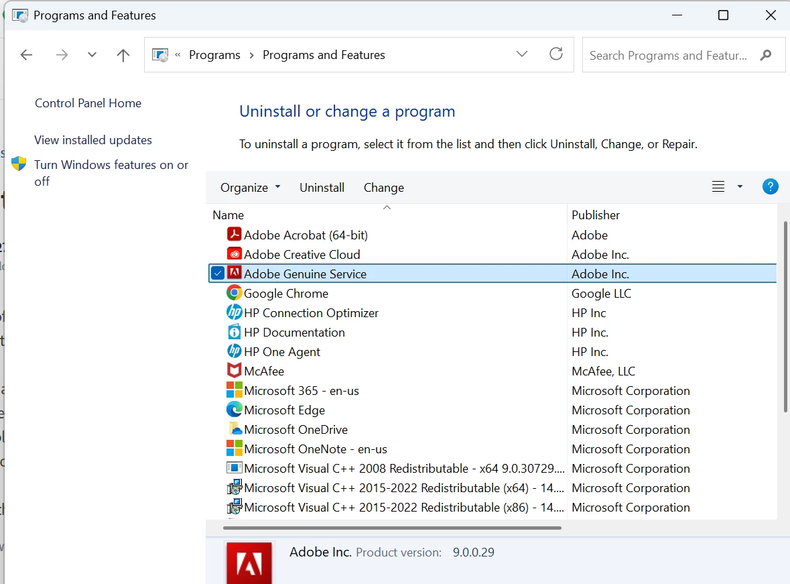Viewport: 790px width, 584px height.
Task: Click the Change toolbar command
Action: (384, 188)
